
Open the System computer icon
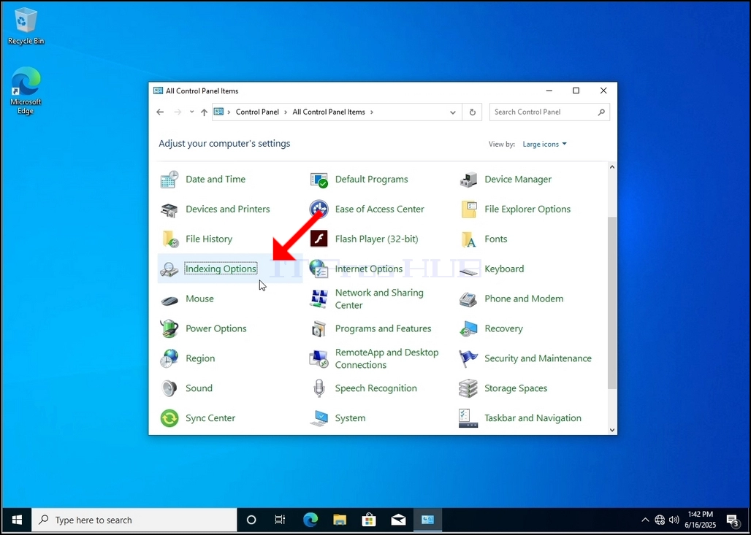[319, 418]
